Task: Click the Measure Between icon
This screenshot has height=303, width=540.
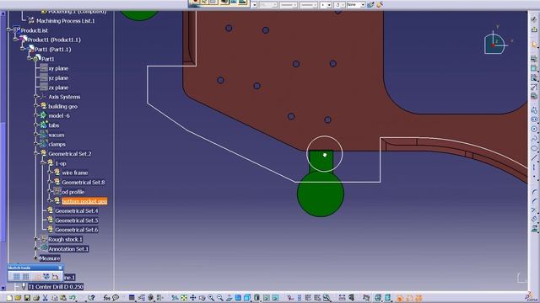Action: tap(342, 298)
